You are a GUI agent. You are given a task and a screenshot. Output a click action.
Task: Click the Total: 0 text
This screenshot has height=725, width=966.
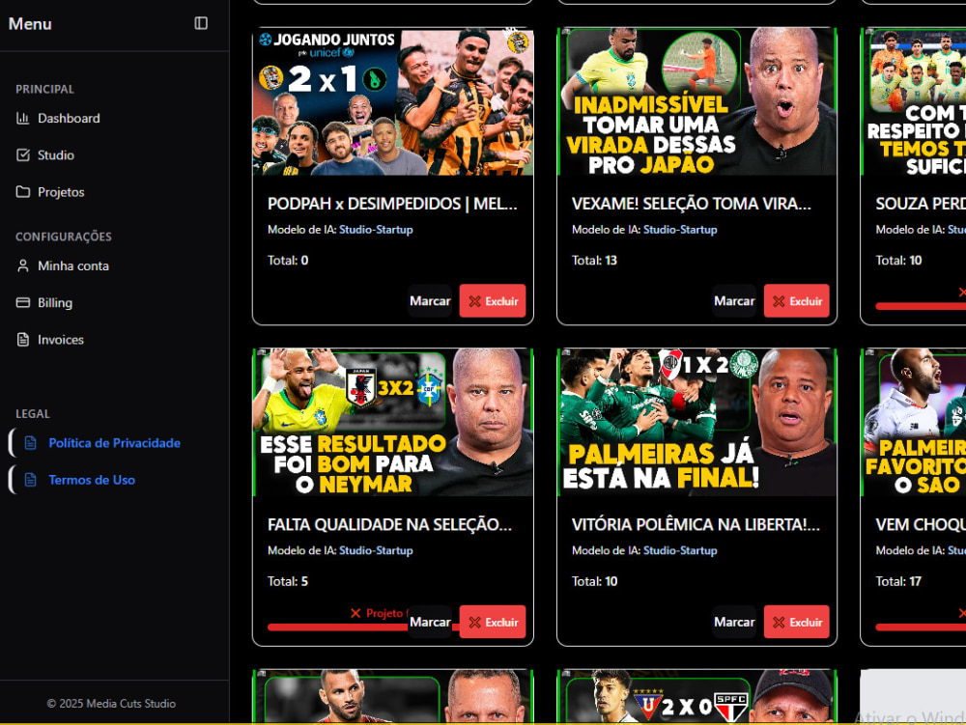[x=288, y=261]
